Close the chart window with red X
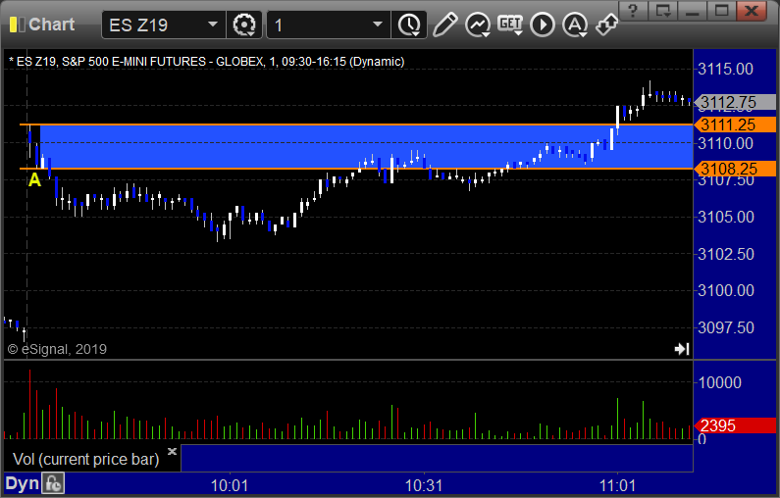This screenshot has width=780, height=498. (752, 11)
